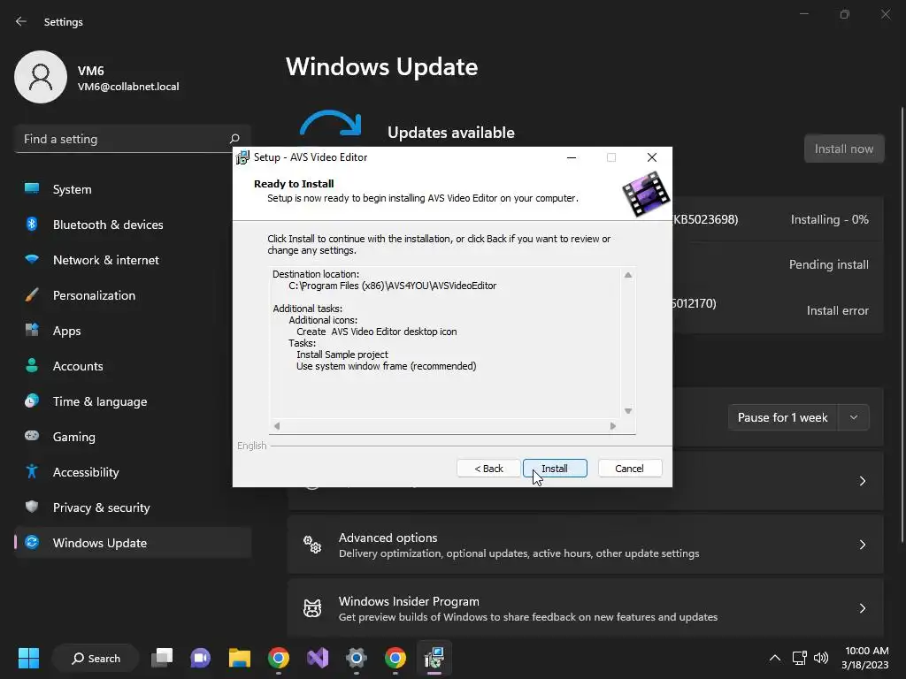
Task: Open the Chat (Teams) taskbar icon
Action: [x=201, y=658]
